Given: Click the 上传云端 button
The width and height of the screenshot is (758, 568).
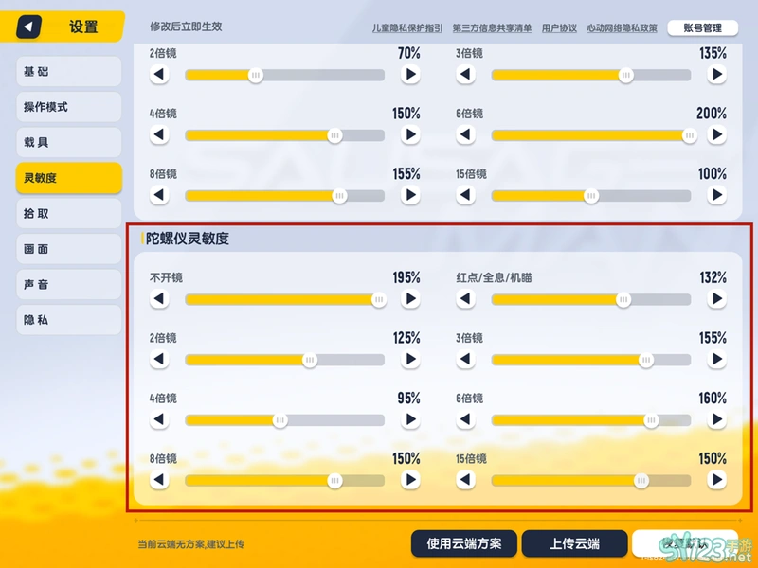Looking at the screenshot, I should click(574, 543).
